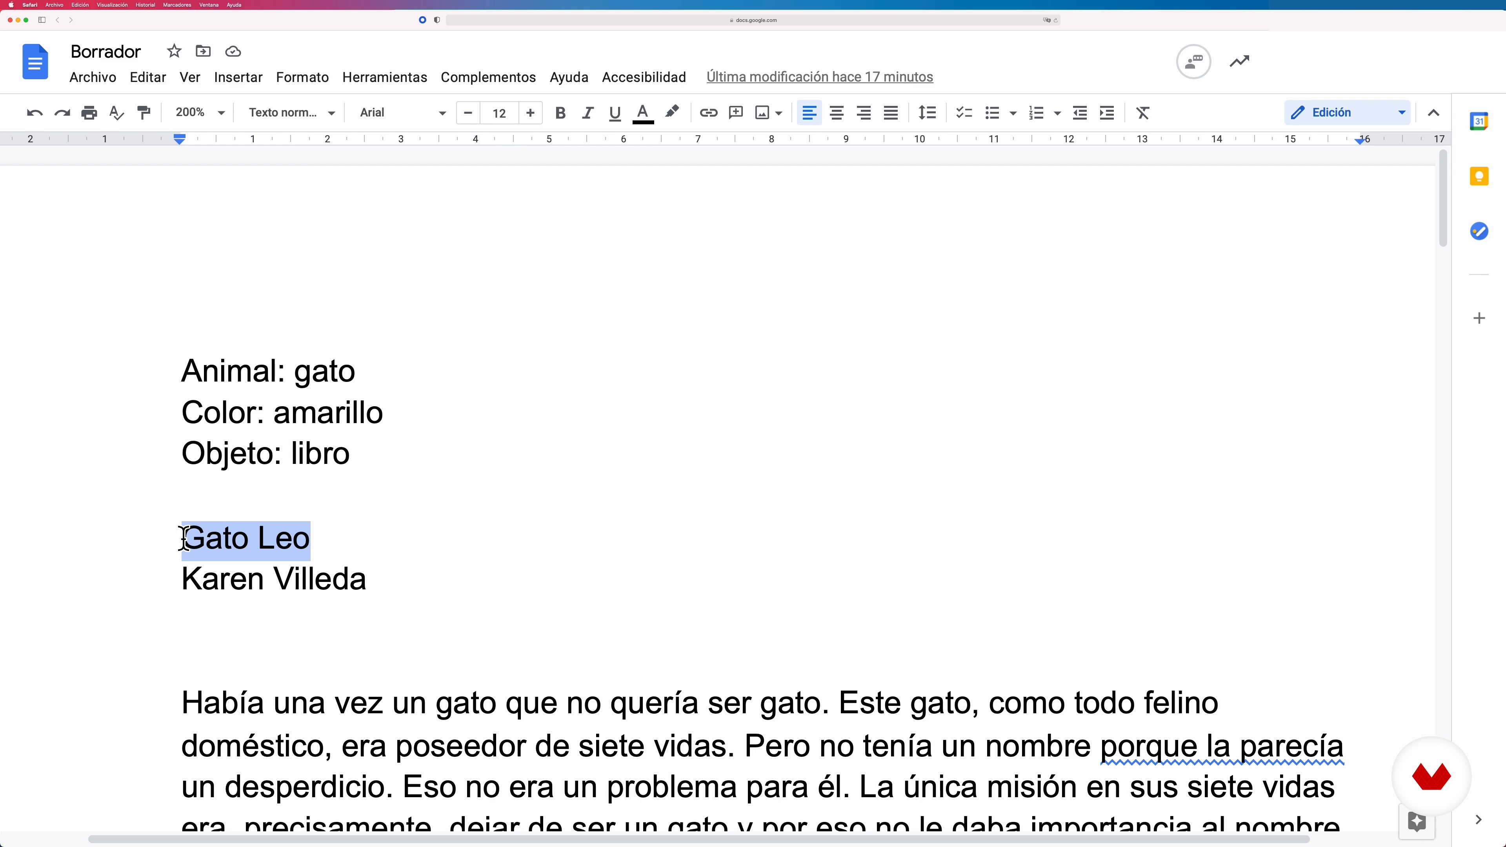This screenshot has width=1506, height=847.
Task: Open the Herramientas menu
Action: coord(385,77)
